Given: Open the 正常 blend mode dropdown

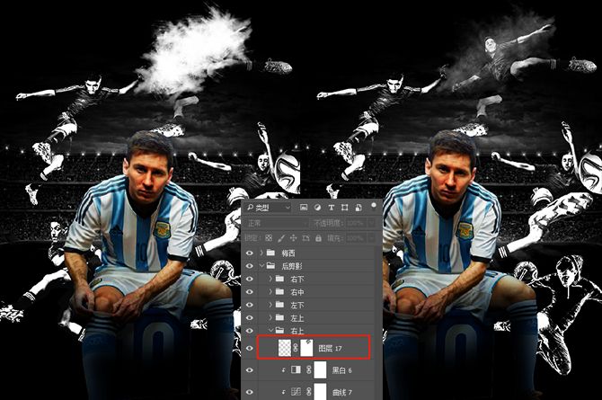Looking at the screenshot, I should [277, 223].
